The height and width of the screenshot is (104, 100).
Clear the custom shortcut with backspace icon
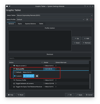pyautogui.click(x=37, y=76)
